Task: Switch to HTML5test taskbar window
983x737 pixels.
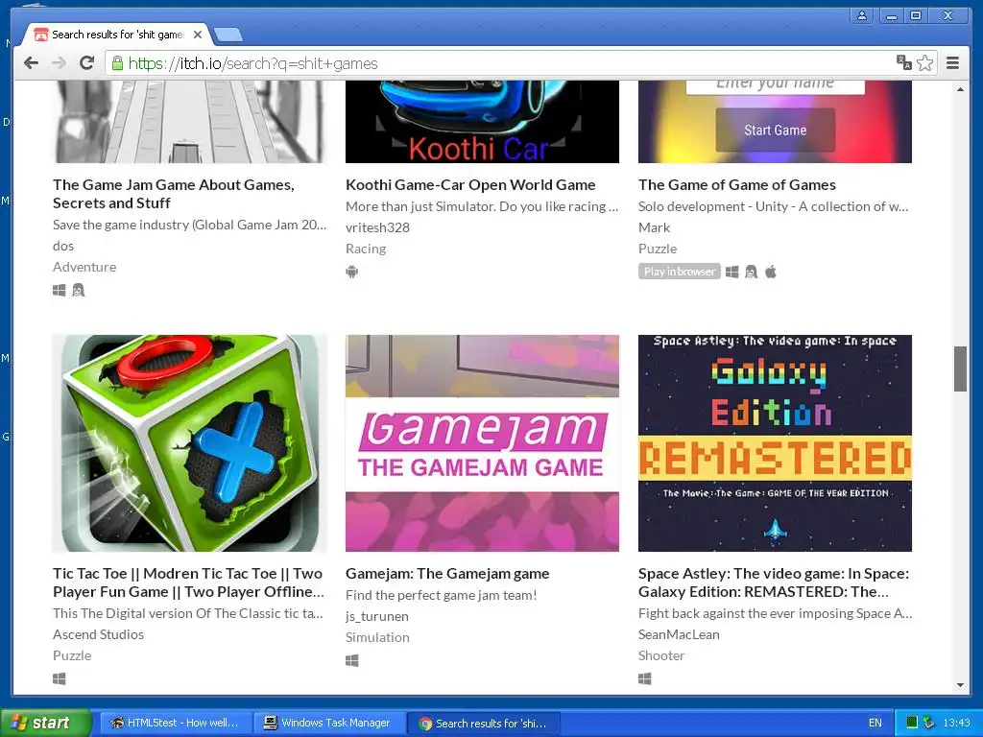Action: pyautogui.click(x=177, y=723)
